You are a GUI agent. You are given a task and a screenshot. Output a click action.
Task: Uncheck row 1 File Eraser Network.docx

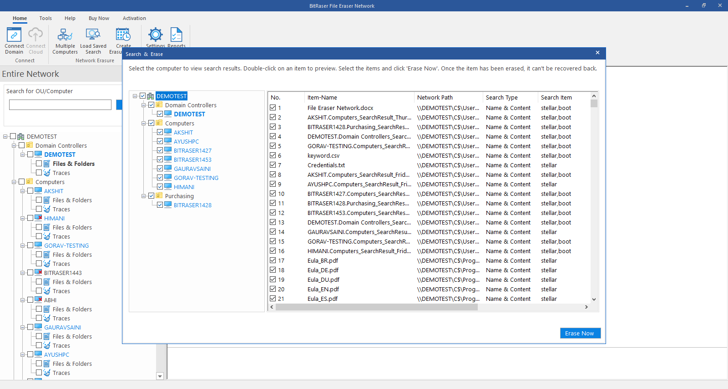click(x=273, y=108)
